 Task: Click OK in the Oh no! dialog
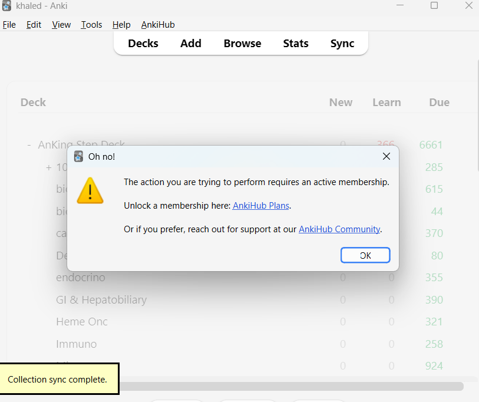(x=365, y=255)
